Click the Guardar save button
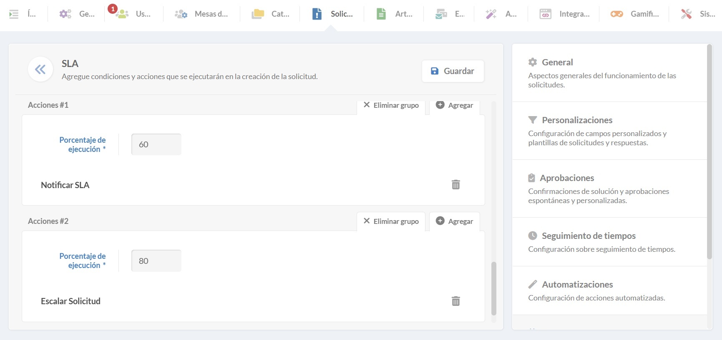The width and height of the screenshot is (722, 340). pos(453,71)
